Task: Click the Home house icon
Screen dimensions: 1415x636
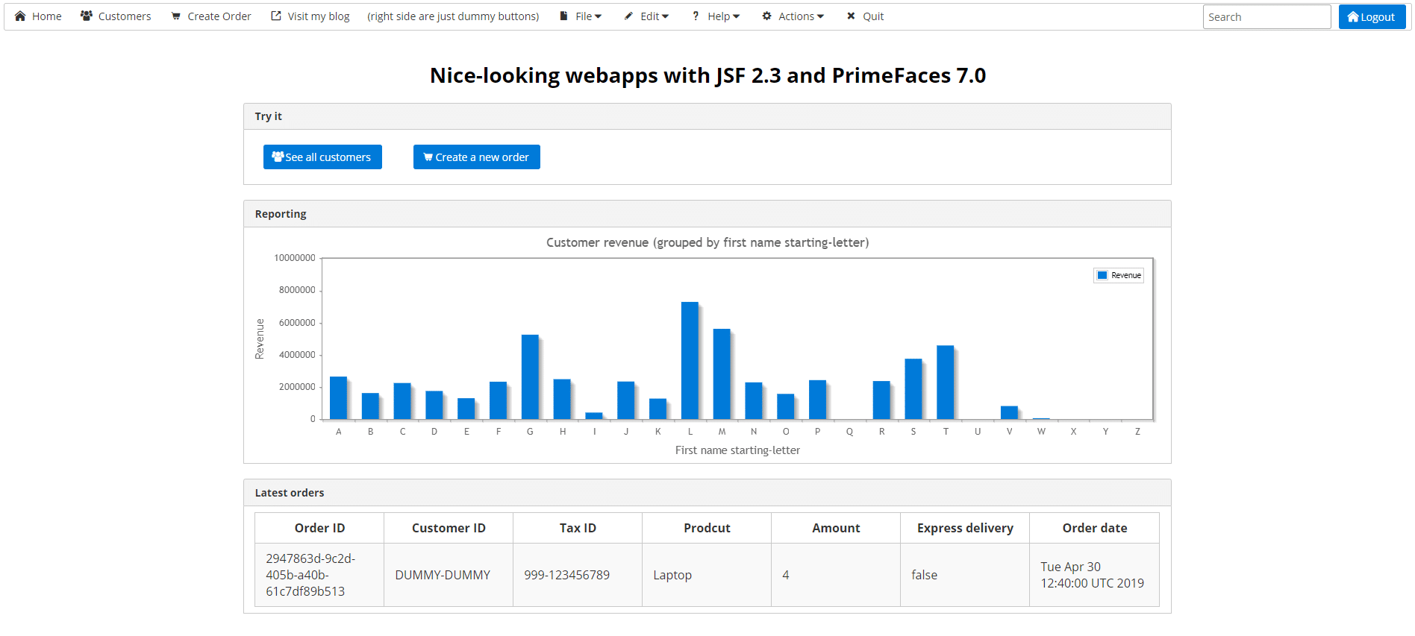Action: 20,16
